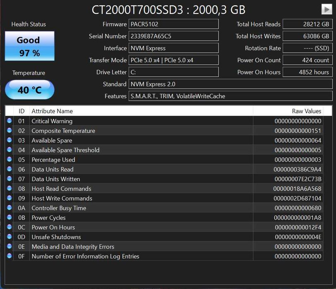This screenshot has width=336, height=289.
Task: Click the Attribute Name column header
Action: [x=141, y=111]
